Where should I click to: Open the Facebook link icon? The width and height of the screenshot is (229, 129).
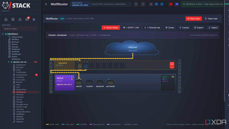157,4
